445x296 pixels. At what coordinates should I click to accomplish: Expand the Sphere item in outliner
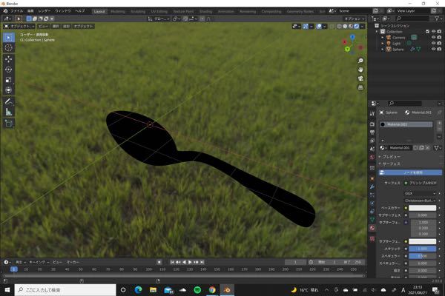pos(383,50)
